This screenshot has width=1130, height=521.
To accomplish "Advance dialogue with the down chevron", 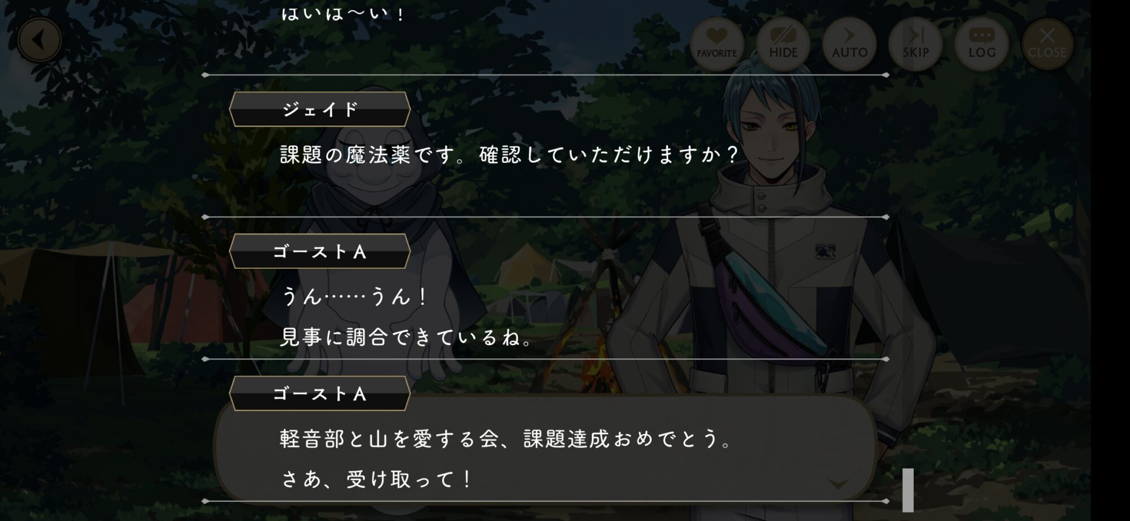I will 838,484.
